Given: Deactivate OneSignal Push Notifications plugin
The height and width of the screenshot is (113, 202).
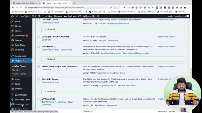Looking at the screenshot, I should point(46,40).
